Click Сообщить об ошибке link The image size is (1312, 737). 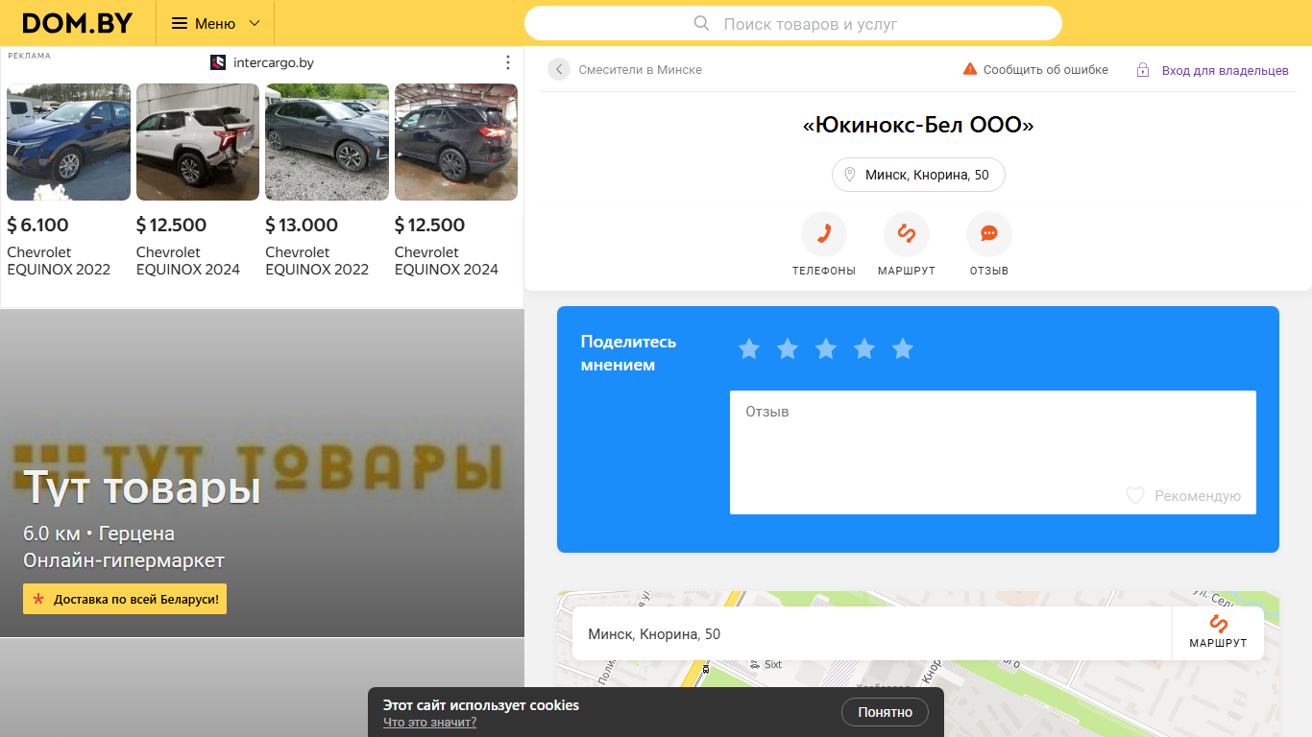pyautogui.click(x=1046, y=70)
